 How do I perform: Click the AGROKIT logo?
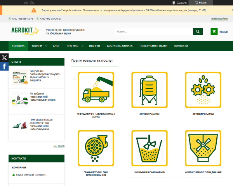click(x=25, y=31)
